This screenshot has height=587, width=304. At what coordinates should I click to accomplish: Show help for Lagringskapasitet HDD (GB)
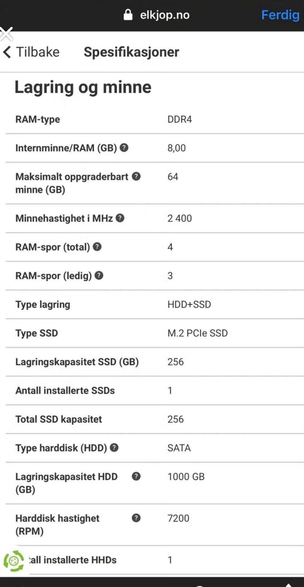click(136, 476)
